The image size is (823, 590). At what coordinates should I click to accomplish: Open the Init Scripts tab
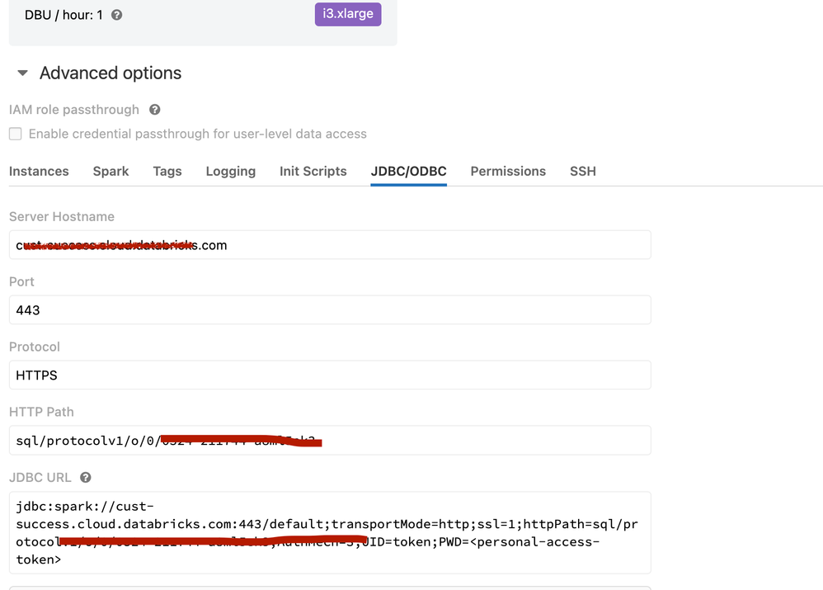[313, 172]
